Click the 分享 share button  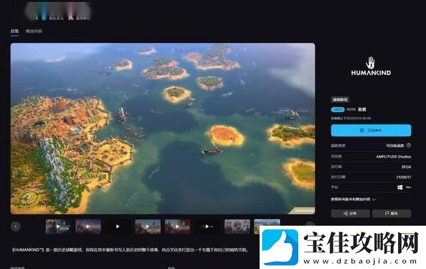[x=350, y=214]
